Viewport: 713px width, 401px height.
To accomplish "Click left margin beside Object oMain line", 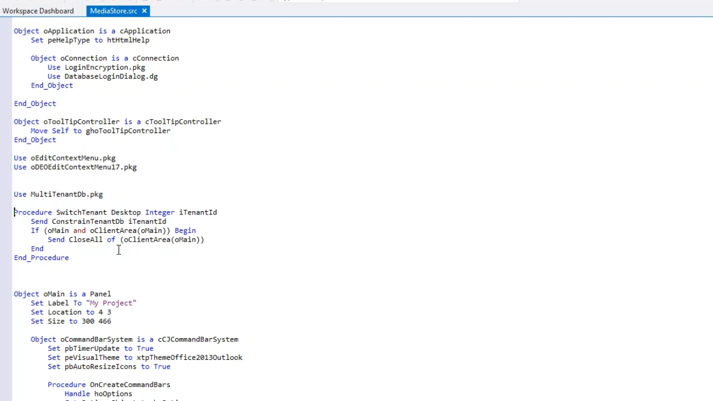I will [x=6, y=294].
